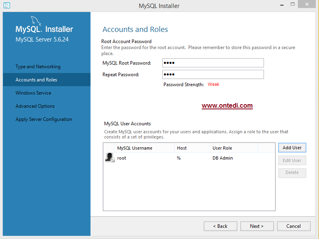Click the MySQL Installer title bar icon
Image resolution: width=319 pixels, height=239 pixels.
coord(7,5)
